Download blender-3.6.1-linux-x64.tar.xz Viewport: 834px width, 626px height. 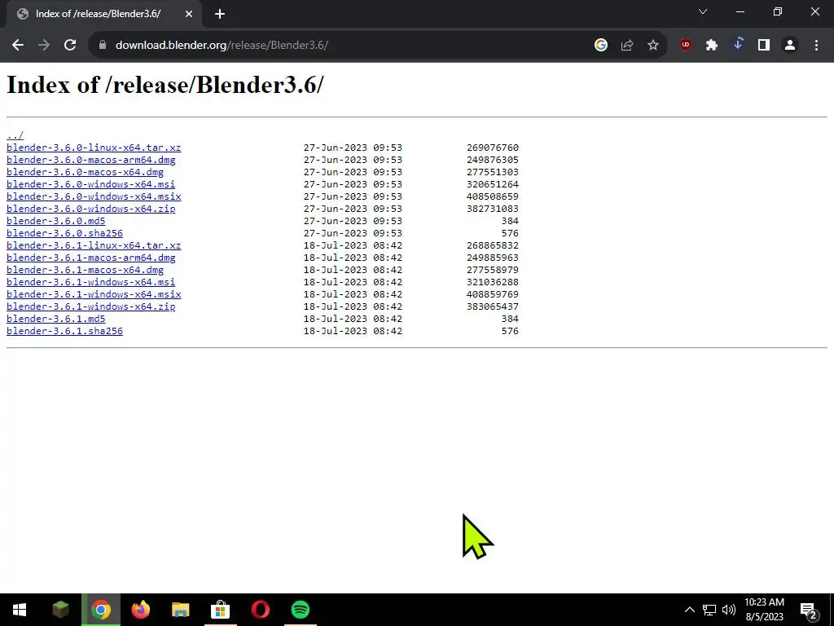click(x=94, y=245)
